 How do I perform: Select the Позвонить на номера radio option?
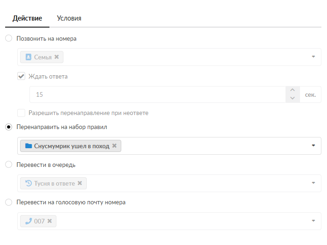tap(8, 38)
